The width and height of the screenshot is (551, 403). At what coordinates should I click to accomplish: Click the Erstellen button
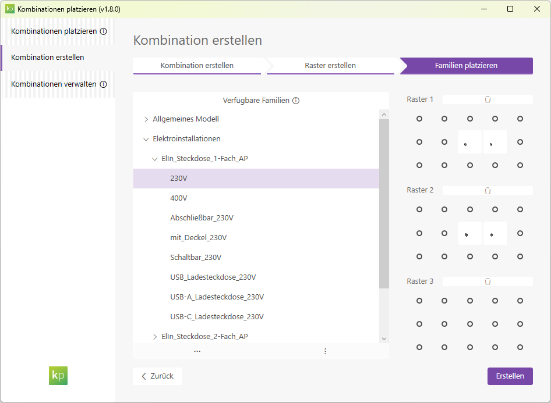coord(510,376)
